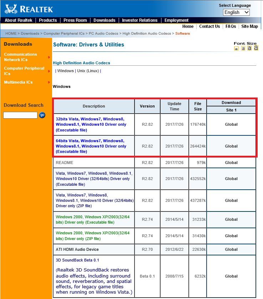263x299 pixels.
Task: Click PC Audio Codecs breadcrumb
Action: (x=103, y=33)
